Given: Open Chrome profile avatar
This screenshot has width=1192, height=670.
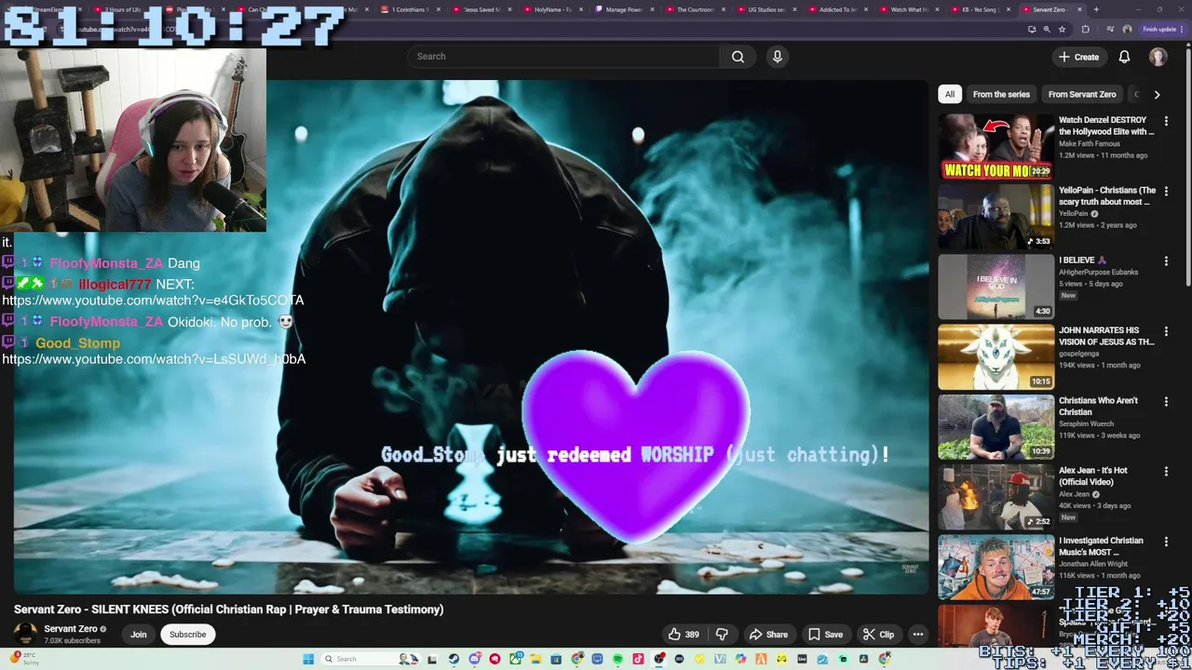Looking at the screenshot, I should 1127,29.
